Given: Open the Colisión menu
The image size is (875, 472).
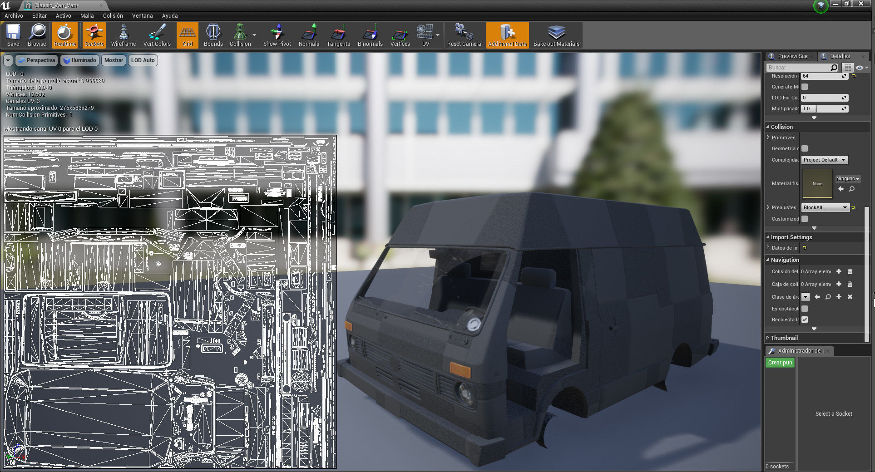Looking at the screenshot, I should [x=113, y=15].
